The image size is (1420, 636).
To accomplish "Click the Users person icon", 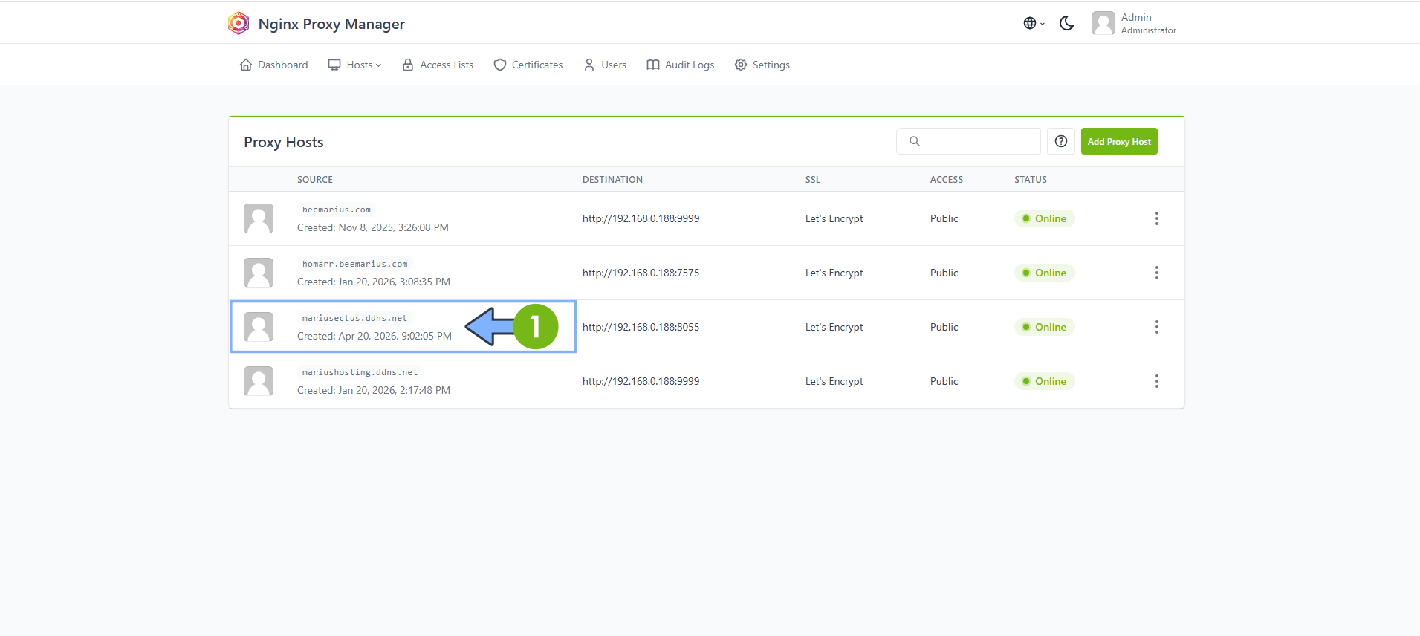I will tap(589, 65).
